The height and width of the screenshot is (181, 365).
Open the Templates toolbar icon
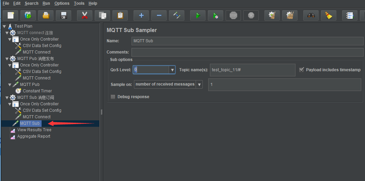28,16
